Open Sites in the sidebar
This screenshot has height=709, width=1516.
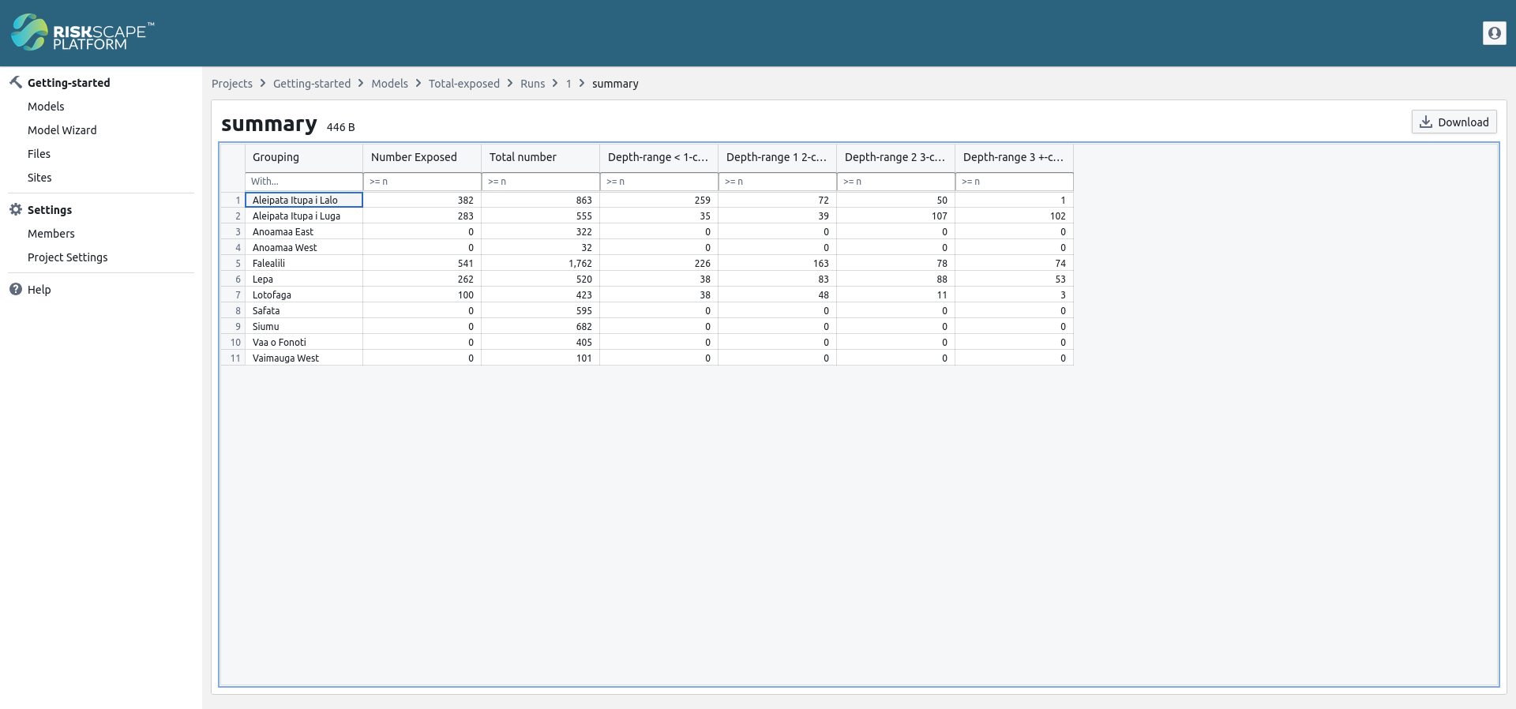point(39,178)
